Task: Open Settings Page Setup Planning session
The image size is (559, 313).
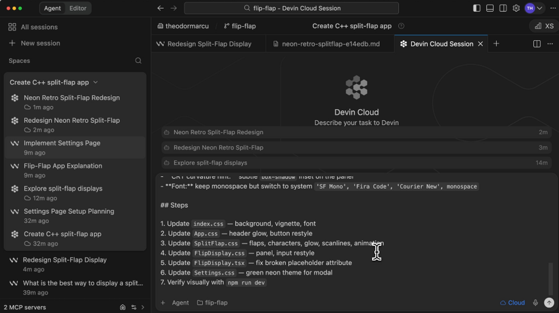Action: [75, 216]
